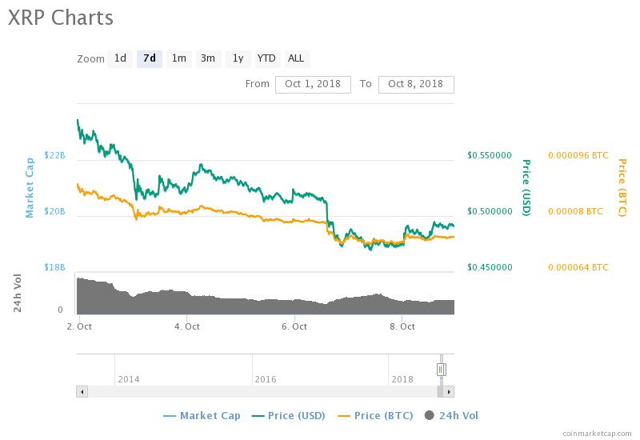Select the 7d zoom button
Image resolution: width=640 pixels, height=440 pixels.
click(x=150, y=58)
